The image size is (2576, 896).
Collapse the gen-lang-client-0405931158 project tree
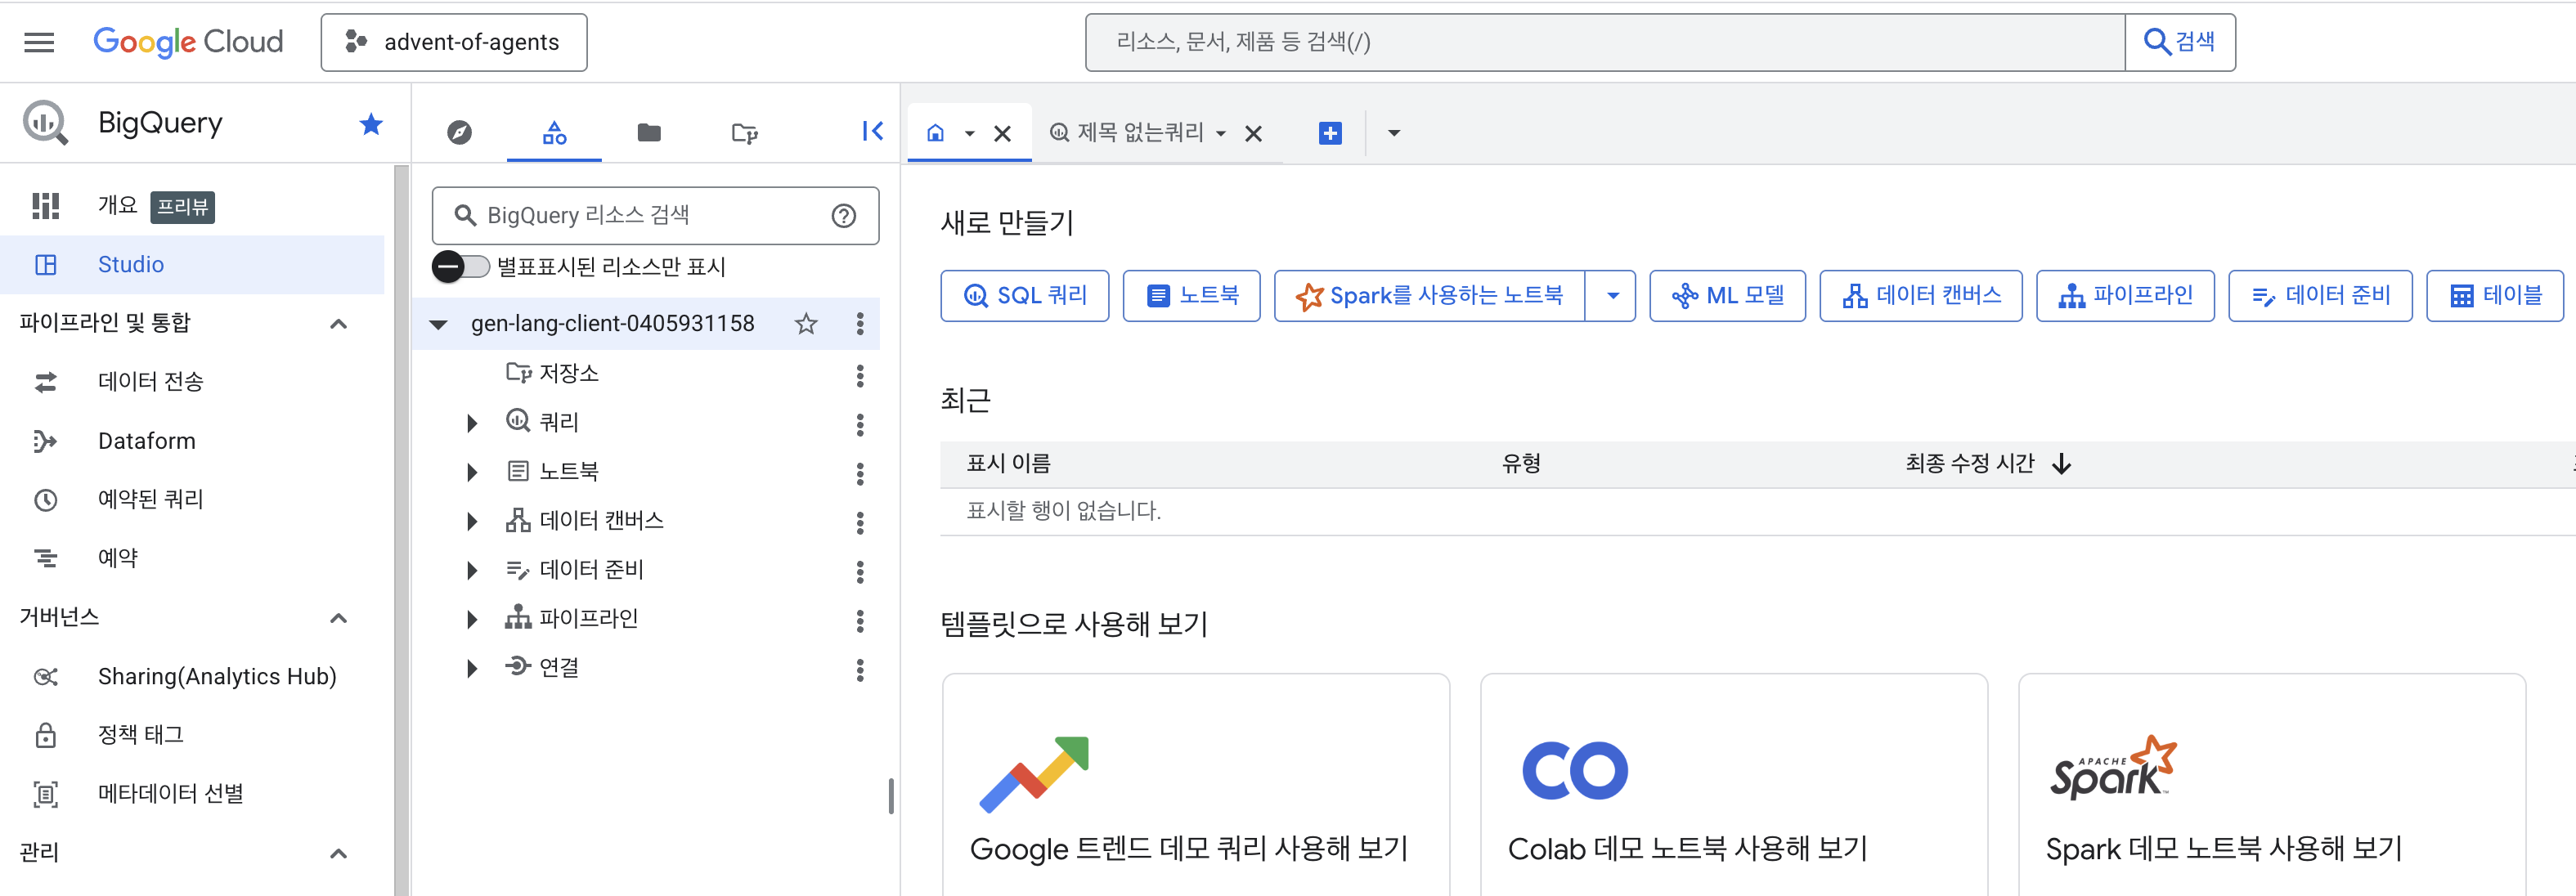(438, 324)
